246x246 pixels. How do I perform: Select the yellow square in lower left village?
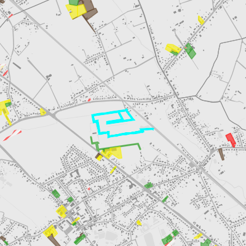coord(61,212)
